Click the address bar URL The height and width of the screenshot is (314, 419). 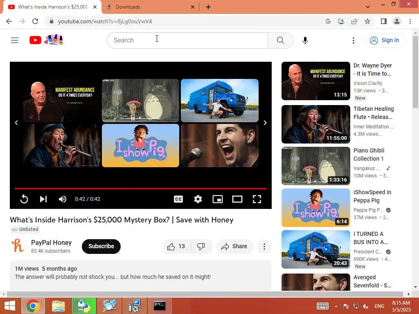tap(105, 21)
